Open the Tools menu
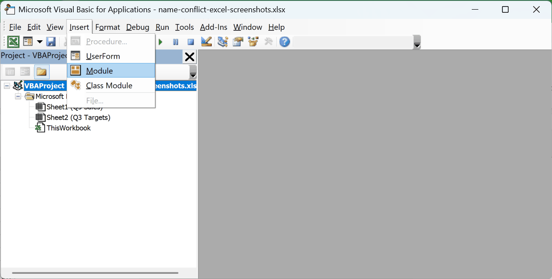The image size is (552, 279). pyautogui.click(x=185, y=27)
